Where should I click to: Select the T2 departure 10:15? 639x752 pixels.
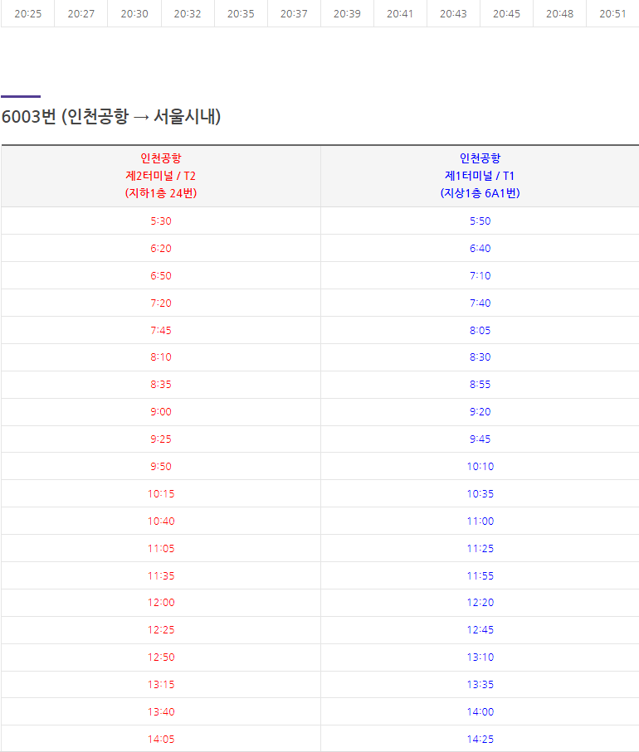(161, 493)
